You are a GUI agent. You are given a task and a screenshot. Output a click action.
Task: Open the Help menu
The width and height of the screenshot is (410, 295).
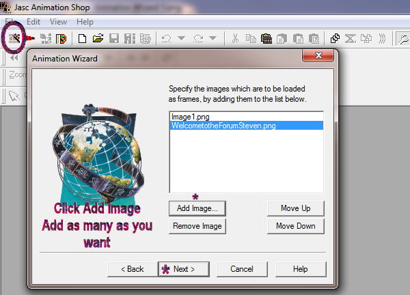point(85,22)
